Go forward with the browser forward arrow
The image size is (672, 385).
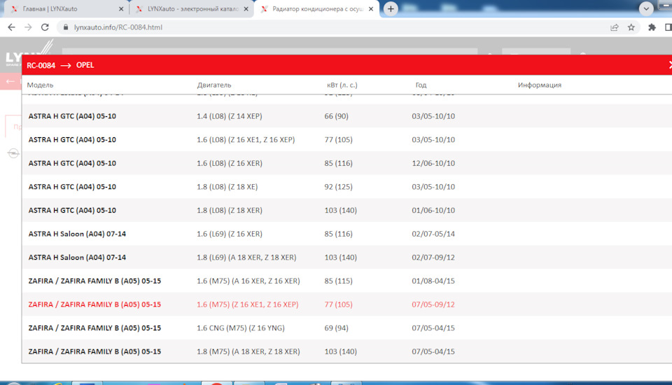pyautogui.click(x=28, y=27)
